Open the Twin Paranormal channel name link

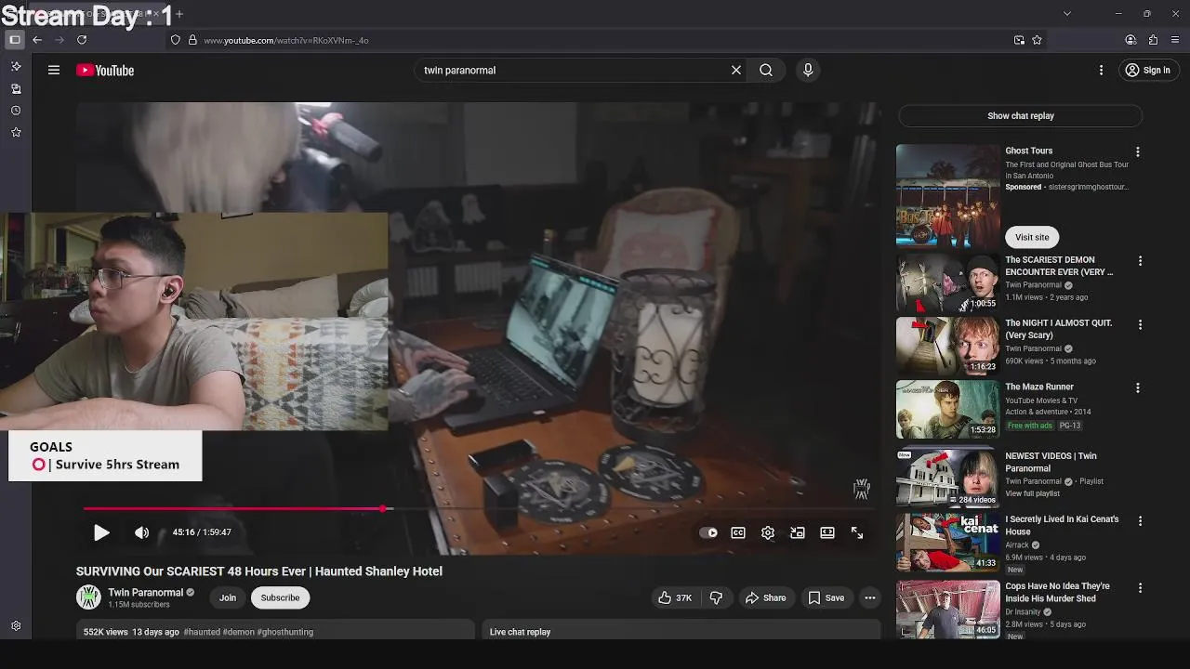tap(146, 592)
